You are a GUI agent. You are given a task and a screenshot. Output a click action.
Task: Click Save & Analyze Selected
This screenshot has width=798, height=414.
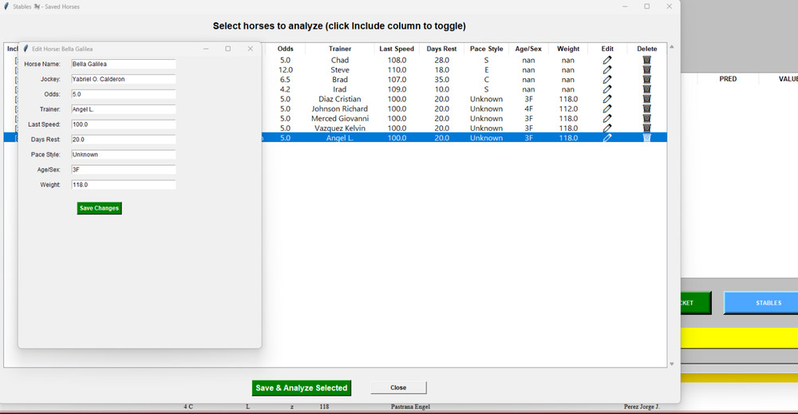[x=302, y=388]
